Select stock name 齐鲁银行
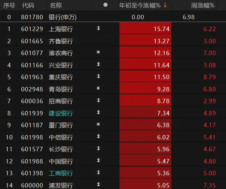Viewport: 226px width, 189px height. pyautogui.click(x=61, y=41)
